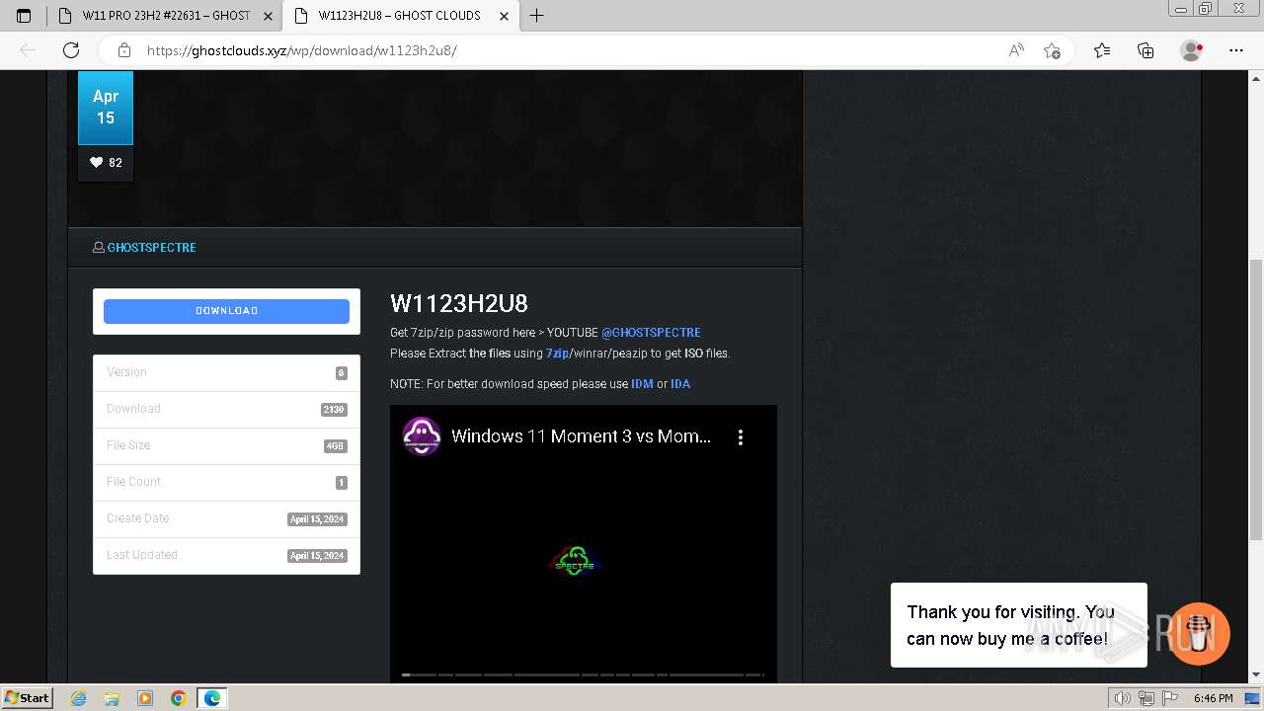The height and width of the screenshot is (711, 1264).
Task: Select the Download count row
Action: coord(226,410)
